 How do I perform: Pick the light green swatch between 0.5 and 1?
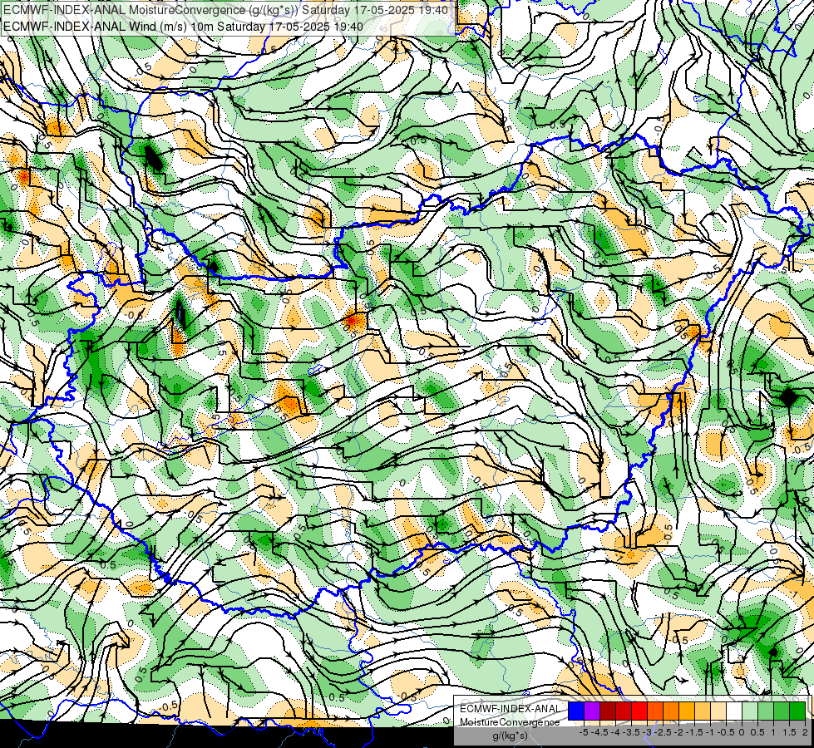click(767, 711)
